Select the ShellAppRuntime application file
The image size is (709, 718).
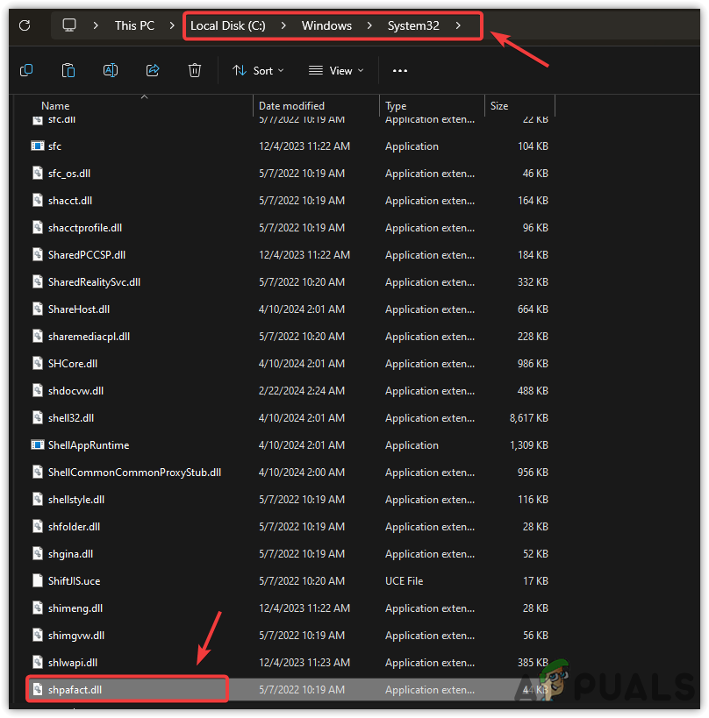click(88, 445)
